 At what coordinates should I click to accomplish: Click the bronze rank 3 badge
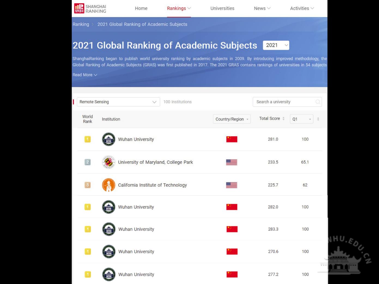tap(87, 185)
